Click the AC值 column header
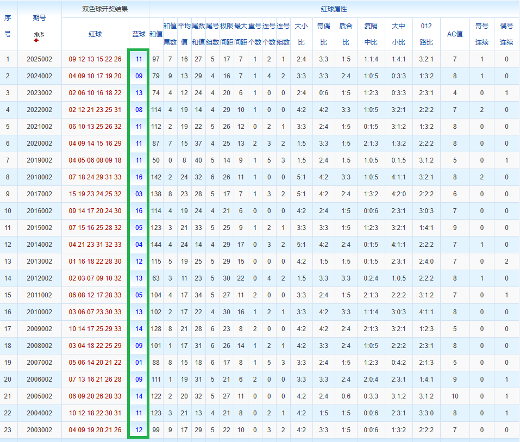Screen dimensions: 520x442 [x=455, y=34]
